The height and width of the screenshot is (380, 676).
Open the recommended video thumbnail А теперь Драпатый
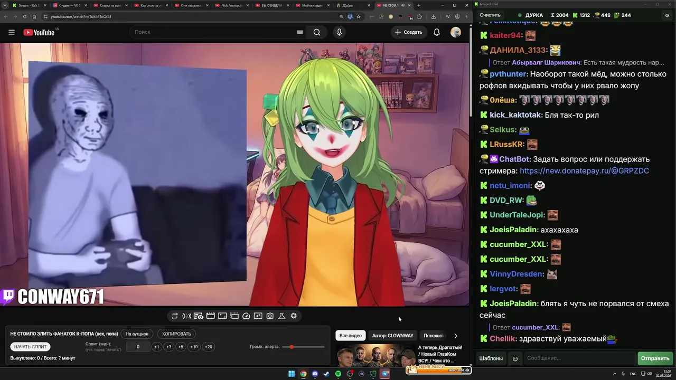pos(375,355)
